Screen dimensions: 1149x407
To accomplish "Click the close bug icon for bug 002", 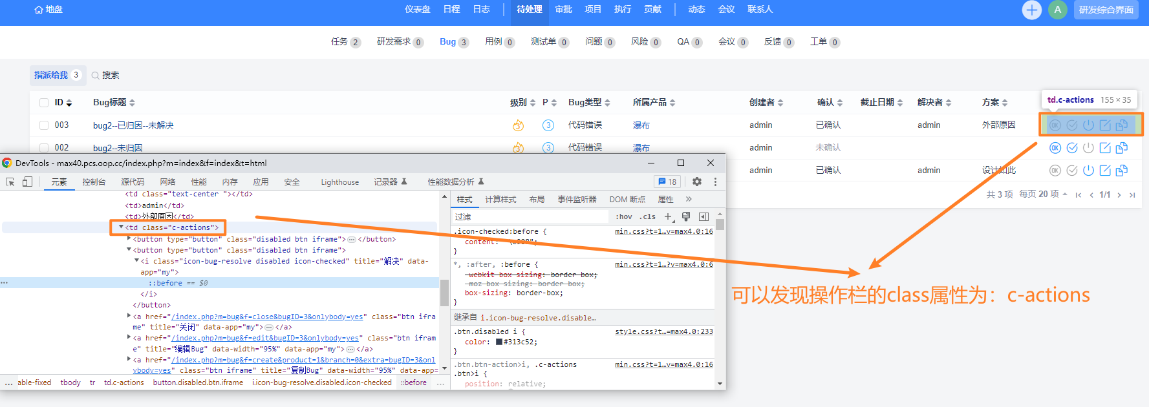I will (x=1088, y=148).
